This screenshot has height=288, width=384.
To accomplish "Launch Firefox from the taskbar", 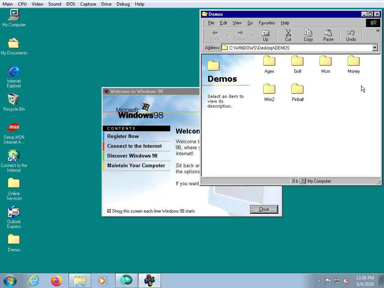I will pyautogui.click(x=56, y=280).
